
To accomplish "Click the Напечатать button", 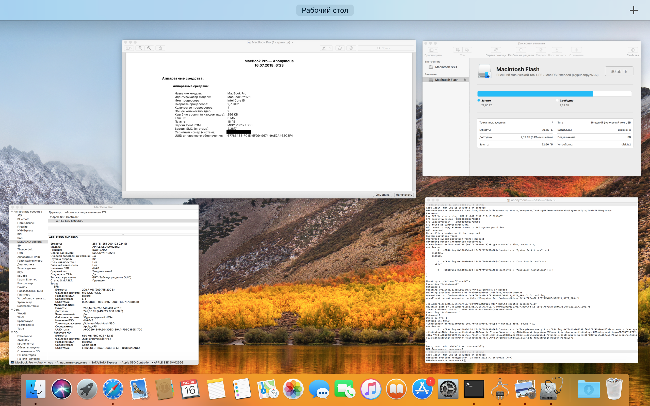I will (x=403, y=195).
